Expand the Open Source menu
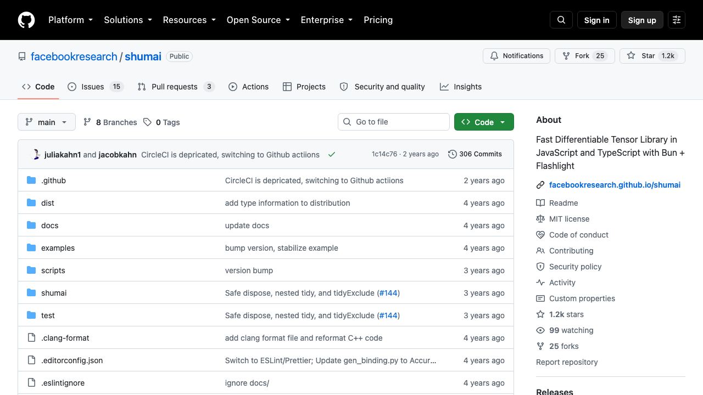Viewport: 703px width, 395px height. (258, 20)
